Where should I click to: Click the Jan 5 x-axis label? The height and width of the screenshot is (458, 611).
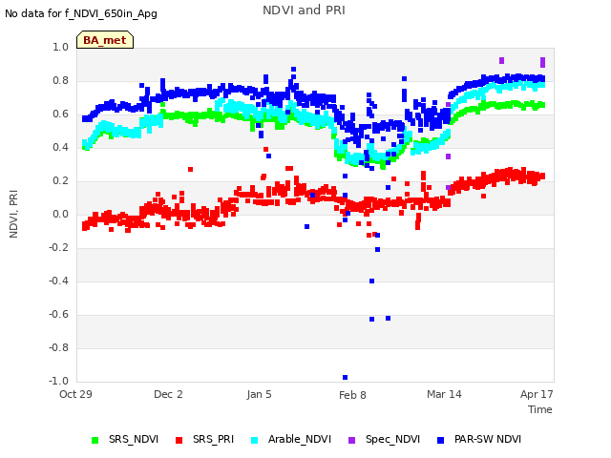(259, 394)
